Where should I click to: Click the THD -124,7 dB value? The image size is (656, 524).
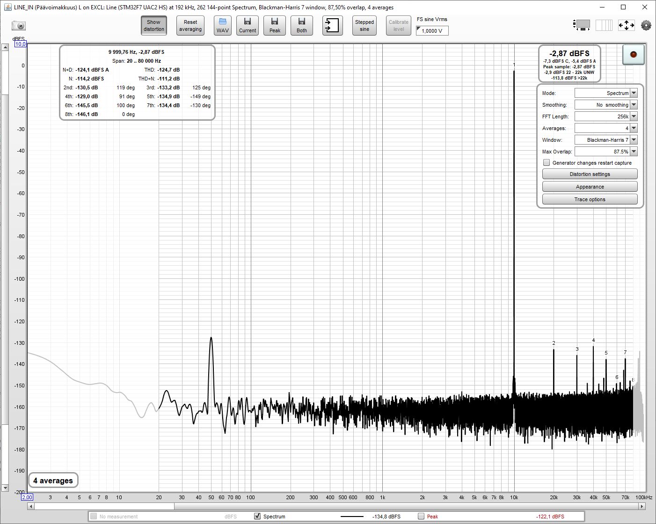point(168,70)
